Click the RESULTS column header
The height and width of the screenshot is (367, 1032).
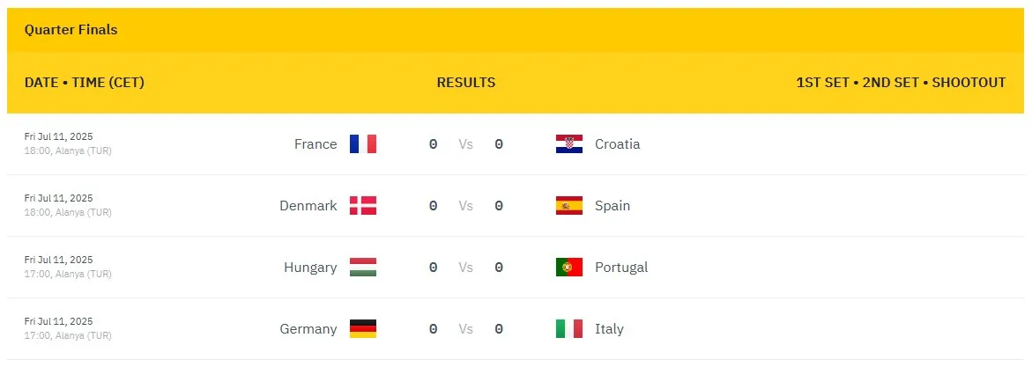[466, 83]
